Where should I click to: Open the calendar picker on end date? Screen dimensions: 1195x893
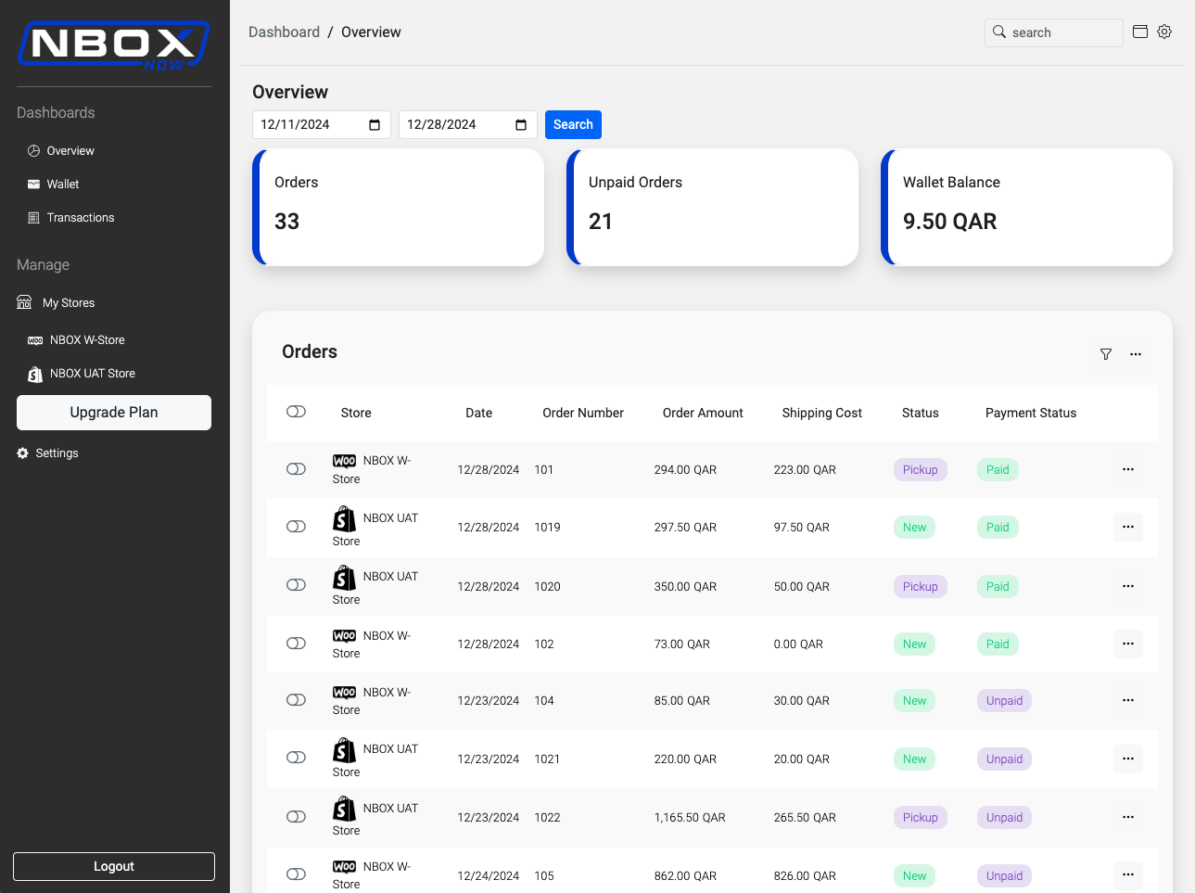click(521, 125)
